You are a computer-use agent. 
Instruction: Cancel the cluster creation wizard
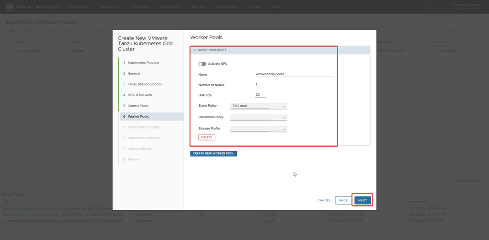[324, 200]
